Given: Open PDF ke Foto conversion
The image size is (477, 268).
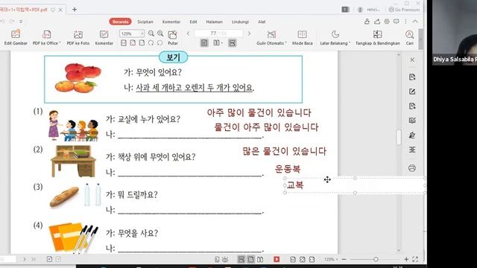Looking at the screenshot, I should (x=78, y=38).
